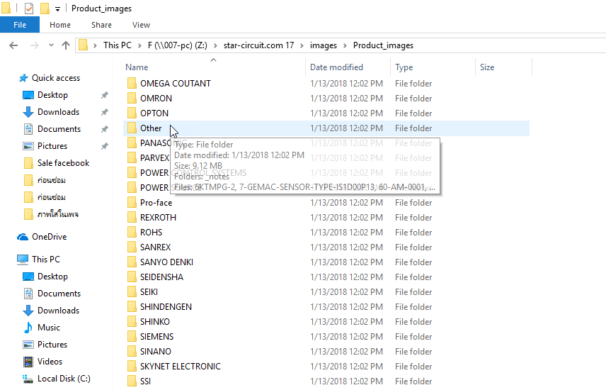This screenshot has height=390, width=606.
Task: Select This PC in the navigation pane
Action: (x=39, y=259)
